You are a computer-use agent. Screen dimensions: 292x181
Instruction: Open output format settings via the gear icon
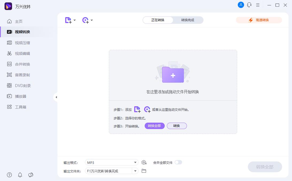pos(144,162)
